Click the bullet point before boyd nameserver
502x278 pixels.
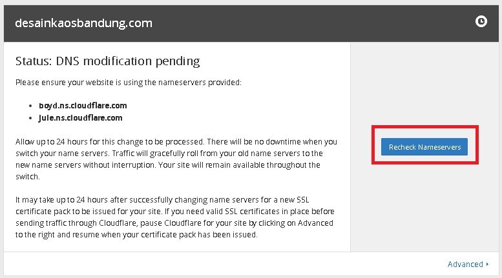pos(32,105)
